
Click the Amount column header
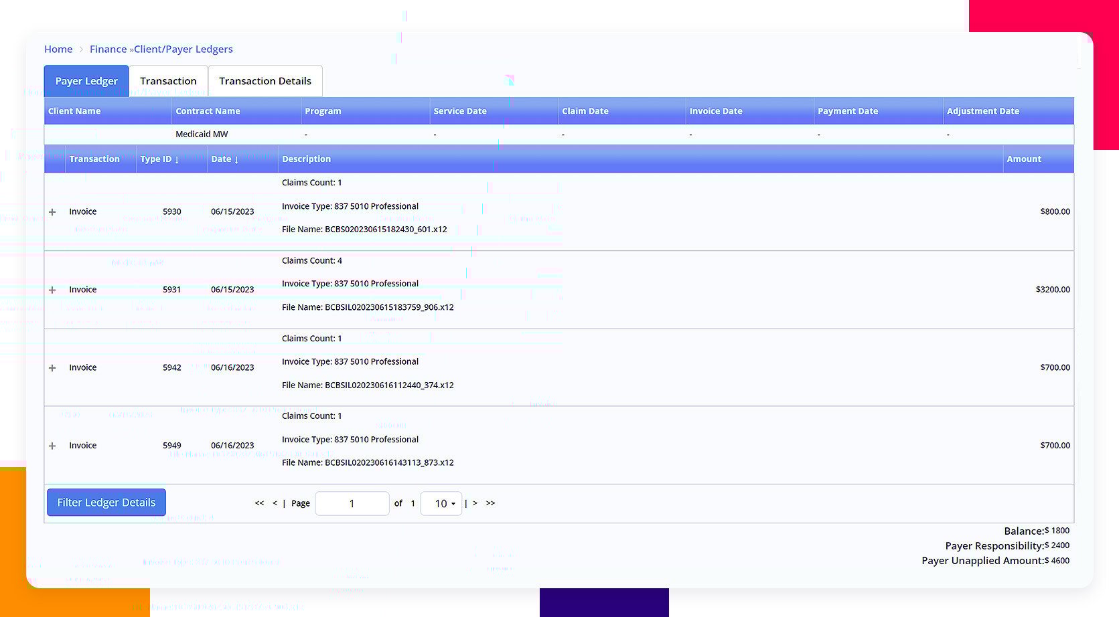1024,159
